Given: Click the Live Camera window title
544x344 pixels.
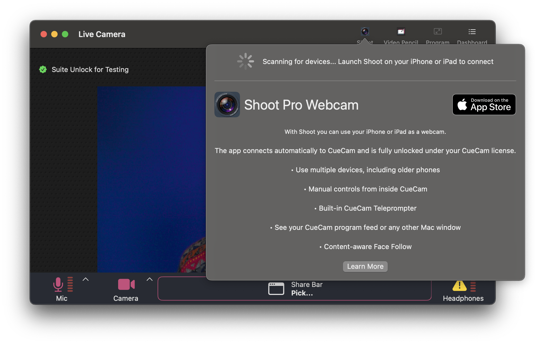Looking at the screenshot, I should 102,34.
